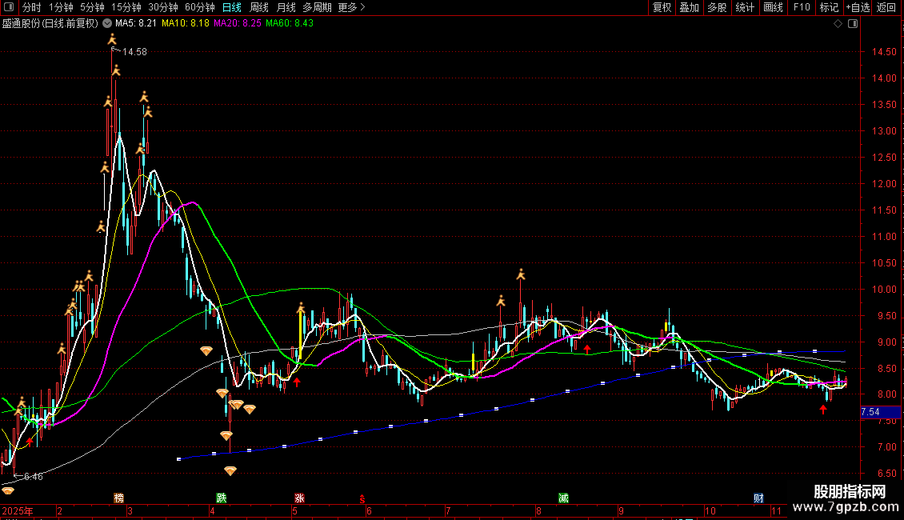The image size is (904, 520).
Task: Expand the indicator dropdown beside 盛通股份 title
Action: [107, 24]
